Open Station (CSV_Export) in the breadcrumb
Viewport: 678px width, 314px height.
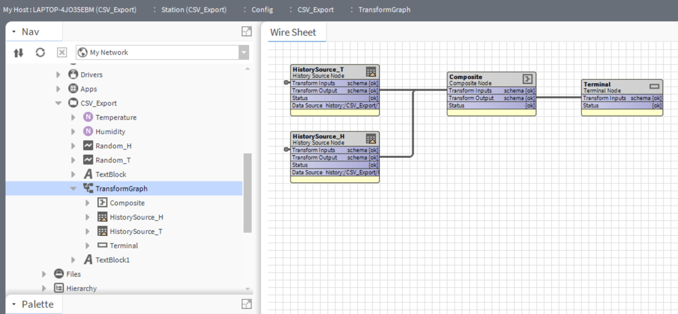click(x=193, y=9)
